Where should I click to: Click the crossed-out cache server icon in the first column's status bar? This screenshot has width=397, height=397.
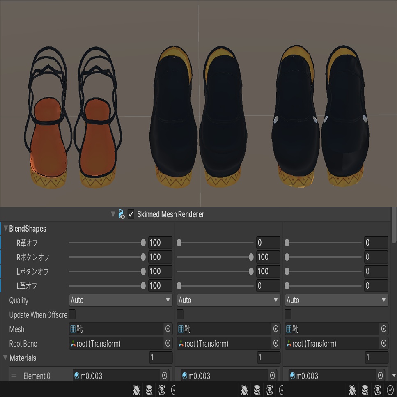tap(149, 390)
